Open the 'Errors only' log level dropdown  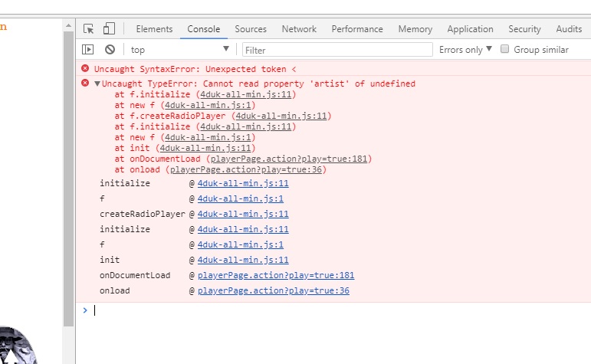coord(465,50)
